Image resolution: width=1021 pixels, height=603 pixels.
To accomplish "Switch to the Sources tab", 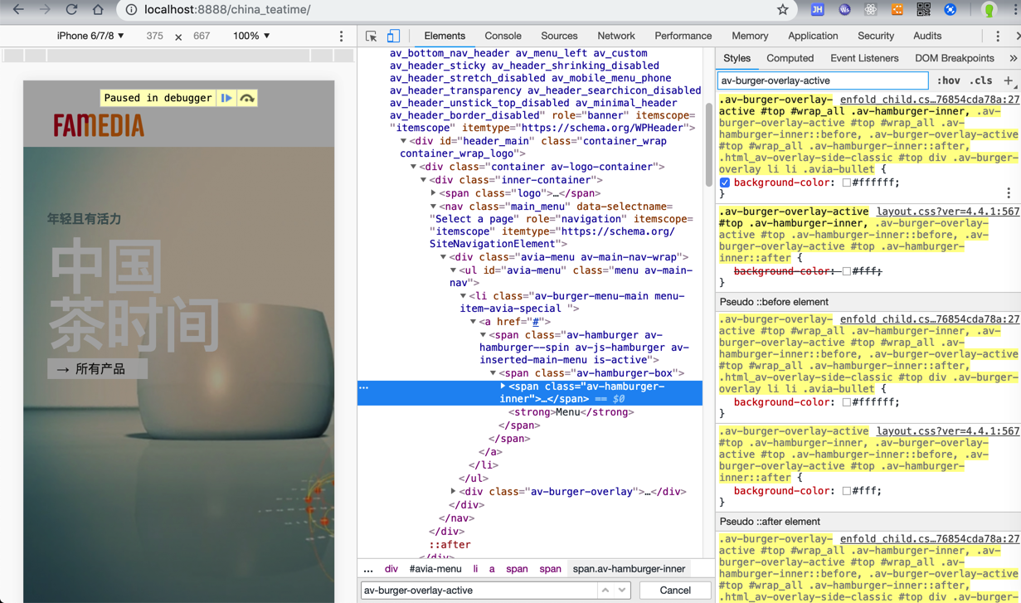I will point(559,36).
